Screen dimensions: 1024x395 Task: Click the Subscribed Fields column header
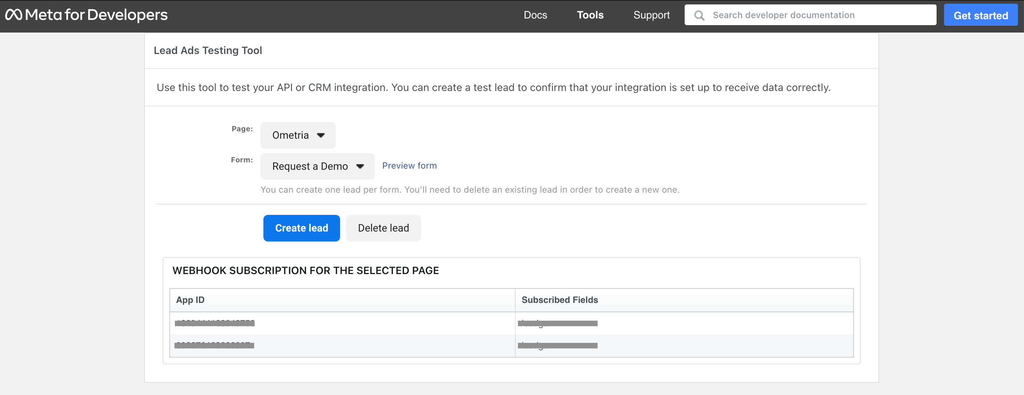pos(684,300)
